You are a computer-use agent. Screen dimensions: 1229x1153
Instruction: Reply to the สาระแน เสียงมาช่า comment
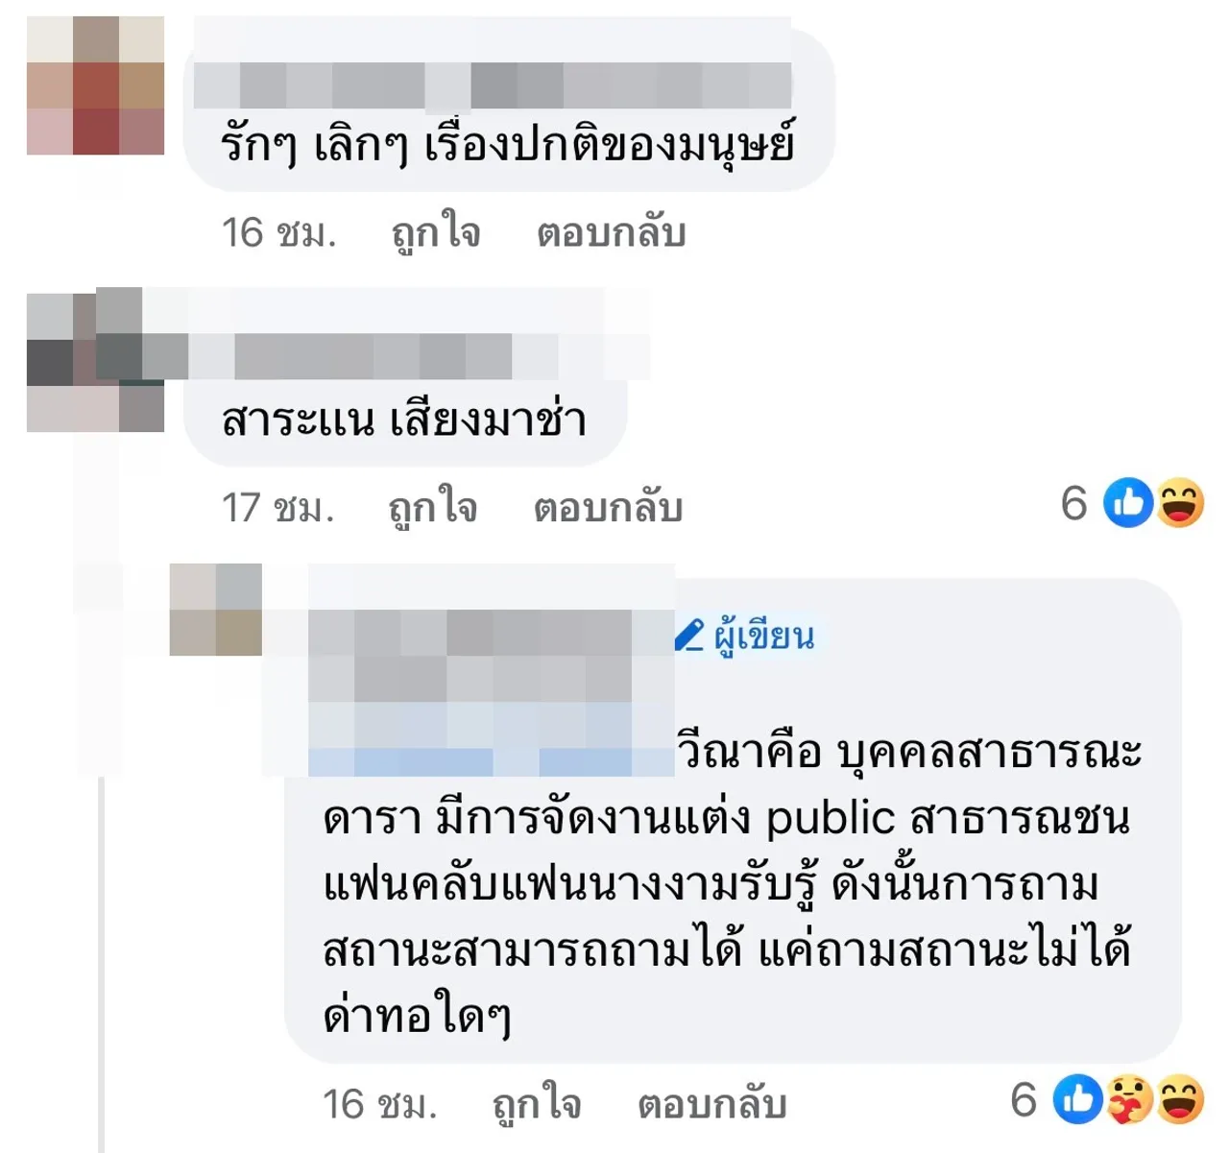609,507
